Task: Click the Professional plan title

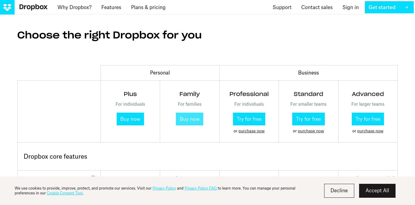Action: coord(249,94)
